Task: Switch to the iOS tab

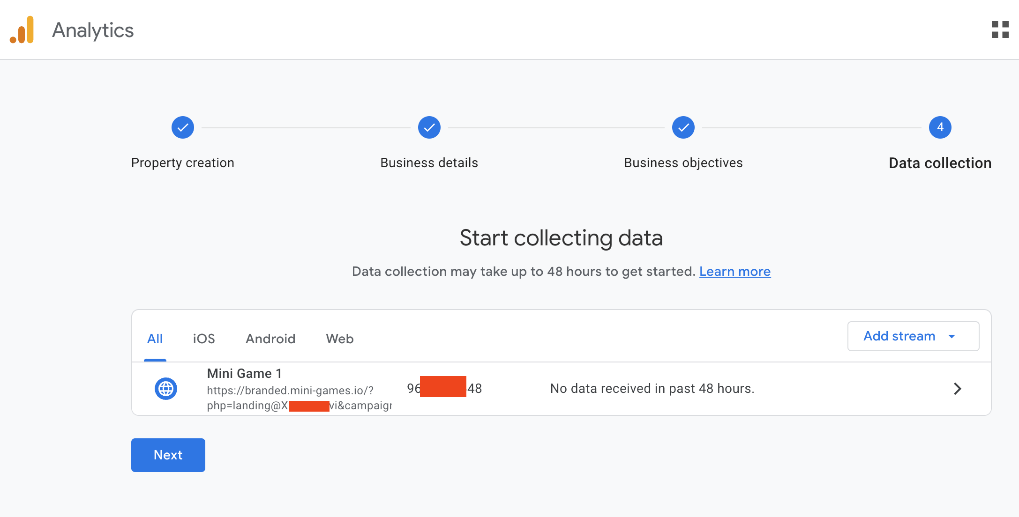Action: point(204,339)
